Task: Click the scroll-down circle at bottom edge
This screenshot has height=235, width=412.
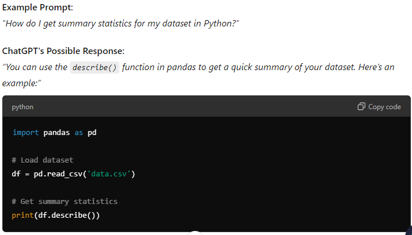Action: tap(195, 233)
